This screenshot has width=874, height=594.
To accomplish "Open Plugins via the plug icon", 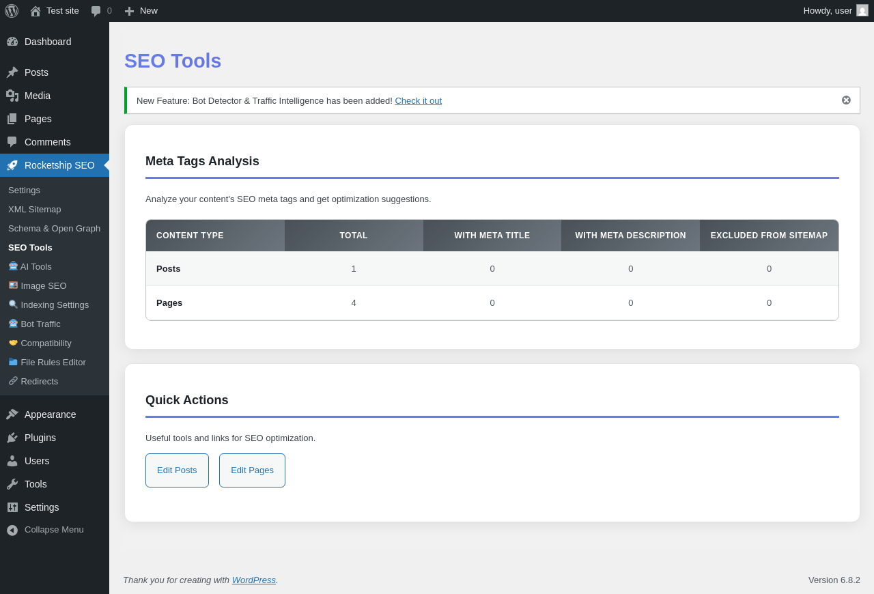I will [12, 438].
